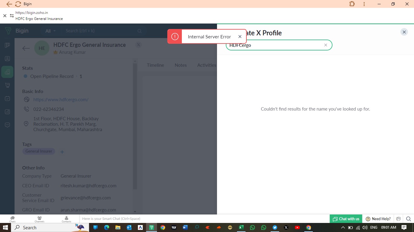Open Activities checkmark icon in sidebar
The image size is (414, 232).
point(7,98)
